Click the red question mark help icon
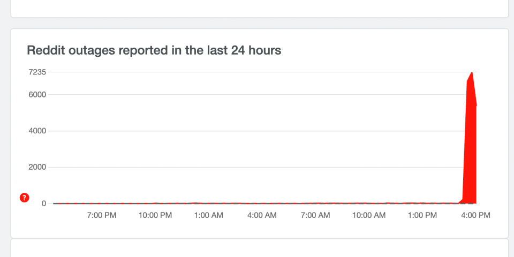Image resolution: width=514 pixels, height=257 pixels. click(24, 198)
